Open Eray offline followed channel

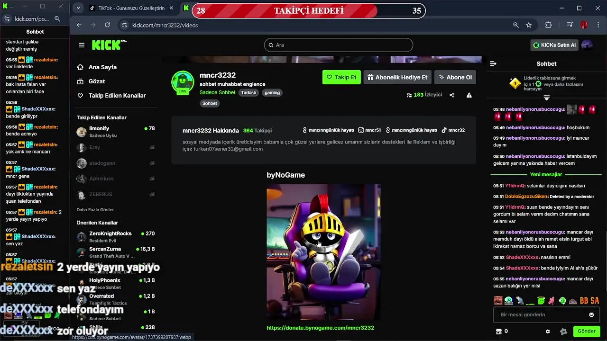pyautogui.click(x=116, y=147)
